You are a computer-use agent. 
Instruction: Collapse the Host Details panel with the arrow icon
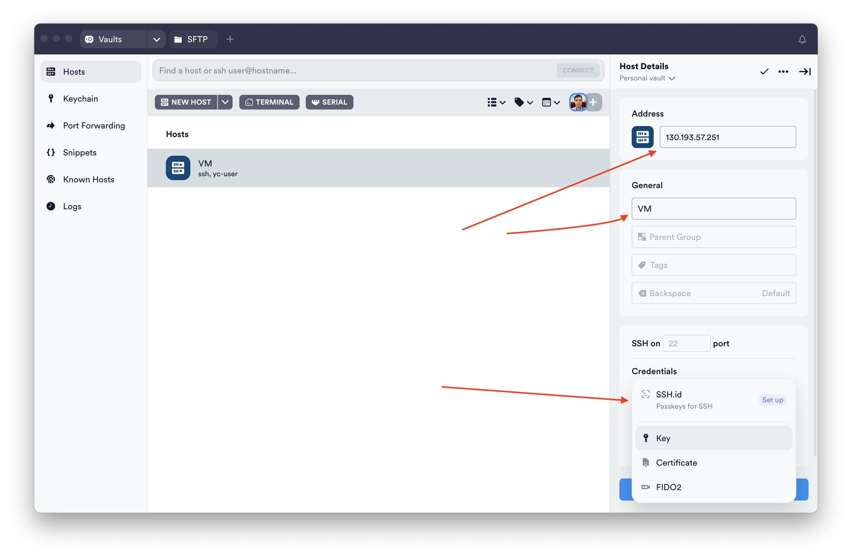(x=804, y=72)
